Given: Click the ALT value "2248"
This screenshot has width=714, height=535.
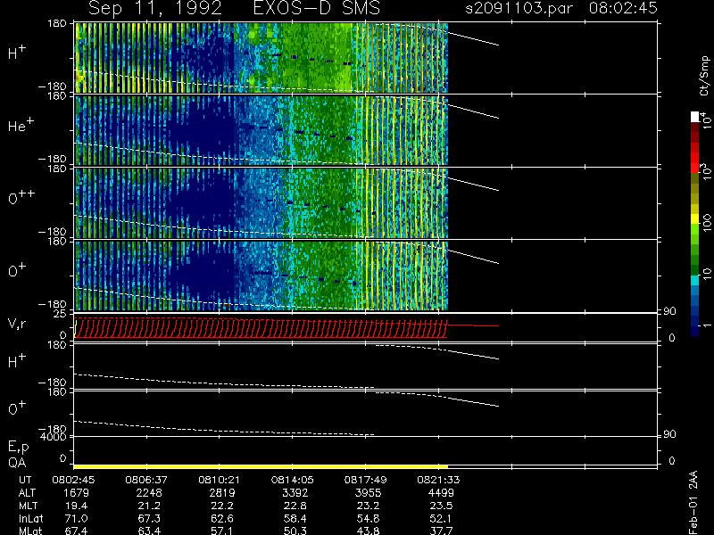Looking at the screenshot, I should pos(149,493).
